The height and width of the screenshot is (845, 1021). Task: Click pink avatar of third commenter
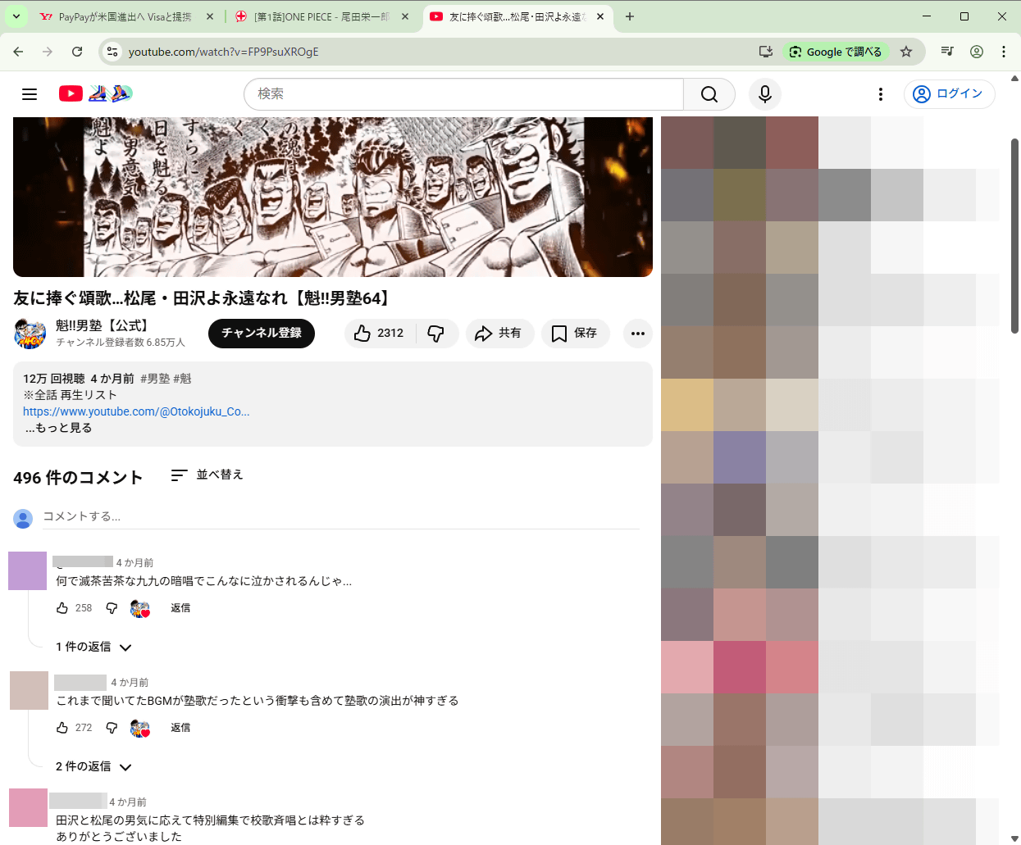tap(29, 807)
